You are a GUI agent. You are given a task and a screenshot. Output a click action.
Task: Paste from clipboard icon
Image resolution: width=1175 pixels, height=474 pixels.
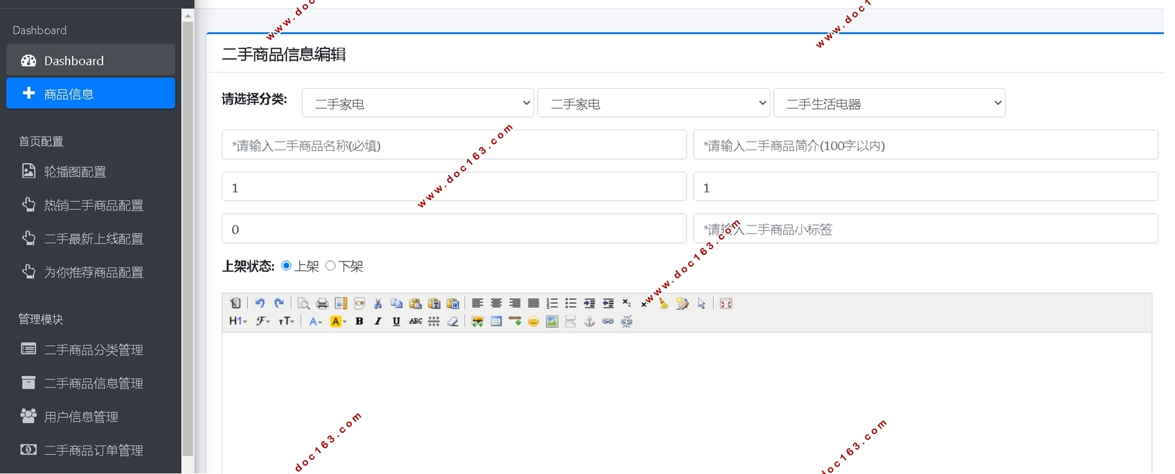point(415,303)
